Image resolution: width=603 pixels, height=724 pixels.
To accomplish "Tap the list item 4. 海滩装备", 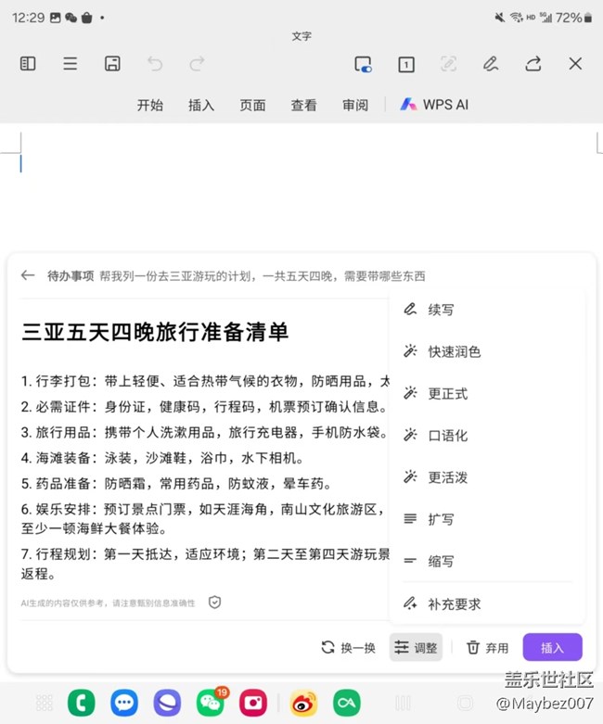I will pyautogui.click(x=162, y=458).
